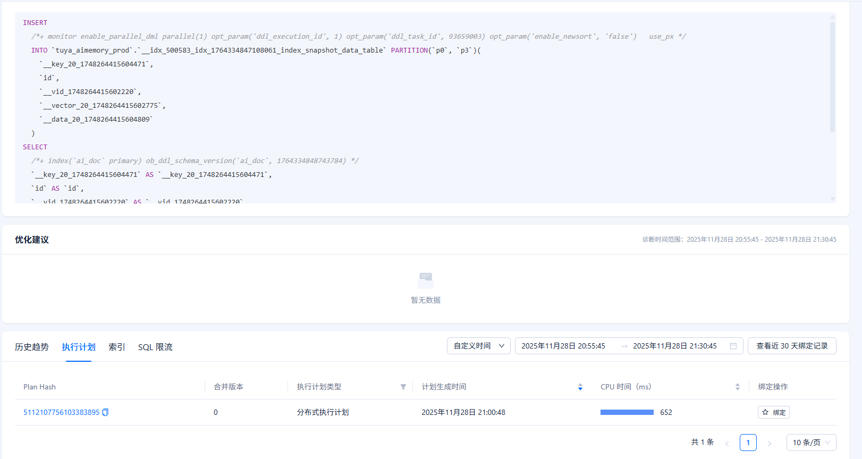Open plan hash 5112107756103383895 link
Screen dimensions: 862x459
tap(61, 412)
